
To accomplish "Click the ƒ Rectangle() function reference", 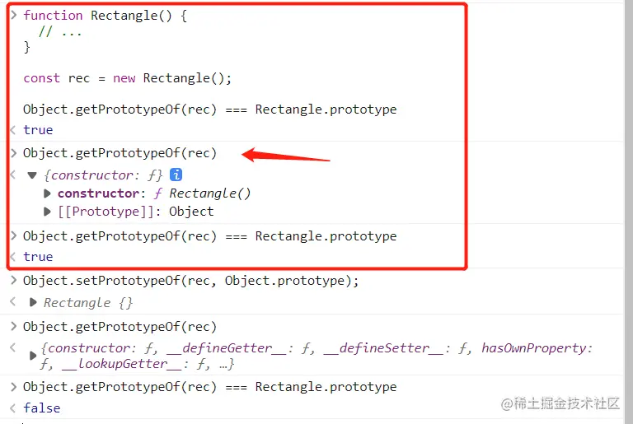I will click(x=202, y=193).
